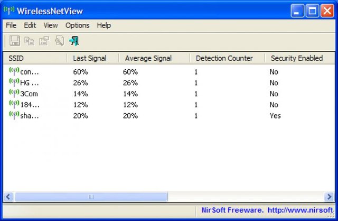The height and width of the screenshot is (221, 338).
Task: Click the Copy Selected Items toolbar icon
Action: pyautogui.click(x=30, y=41)
